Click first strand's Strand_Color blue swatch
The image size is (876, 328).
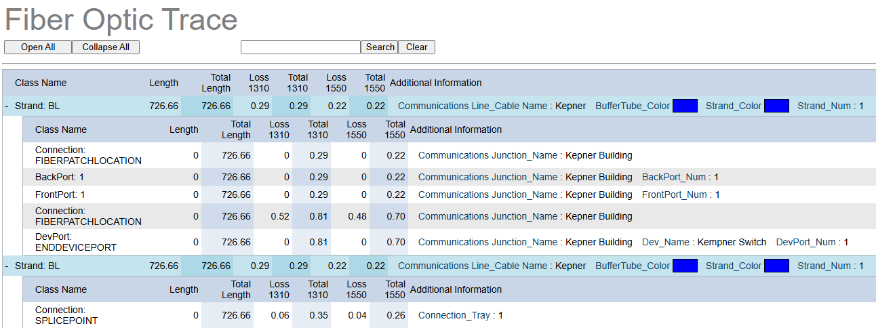tap(776, 106)
